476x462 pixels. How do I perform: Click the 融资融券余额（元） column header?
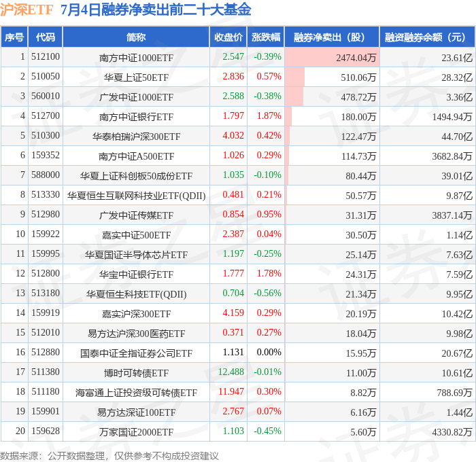point(427,37)
